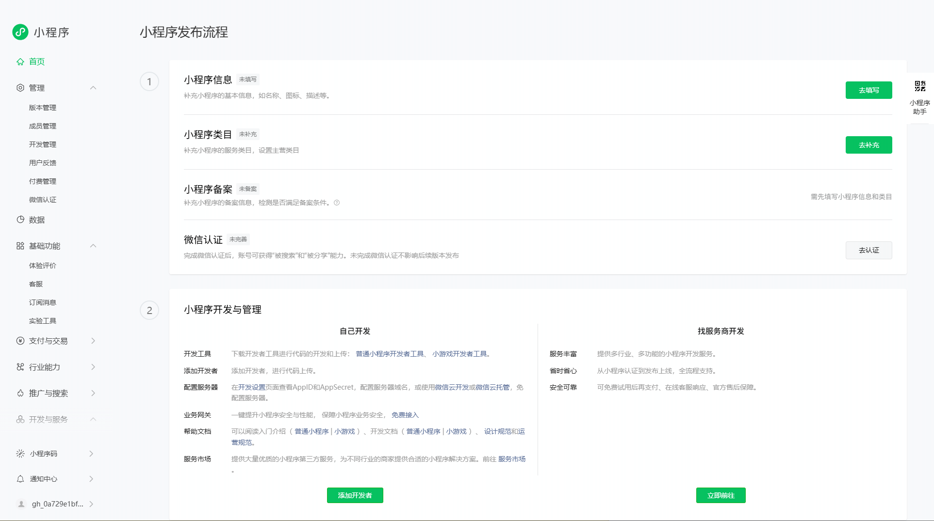
Task: Open 版本管理 in sidebar
Action: coord(43,108)
